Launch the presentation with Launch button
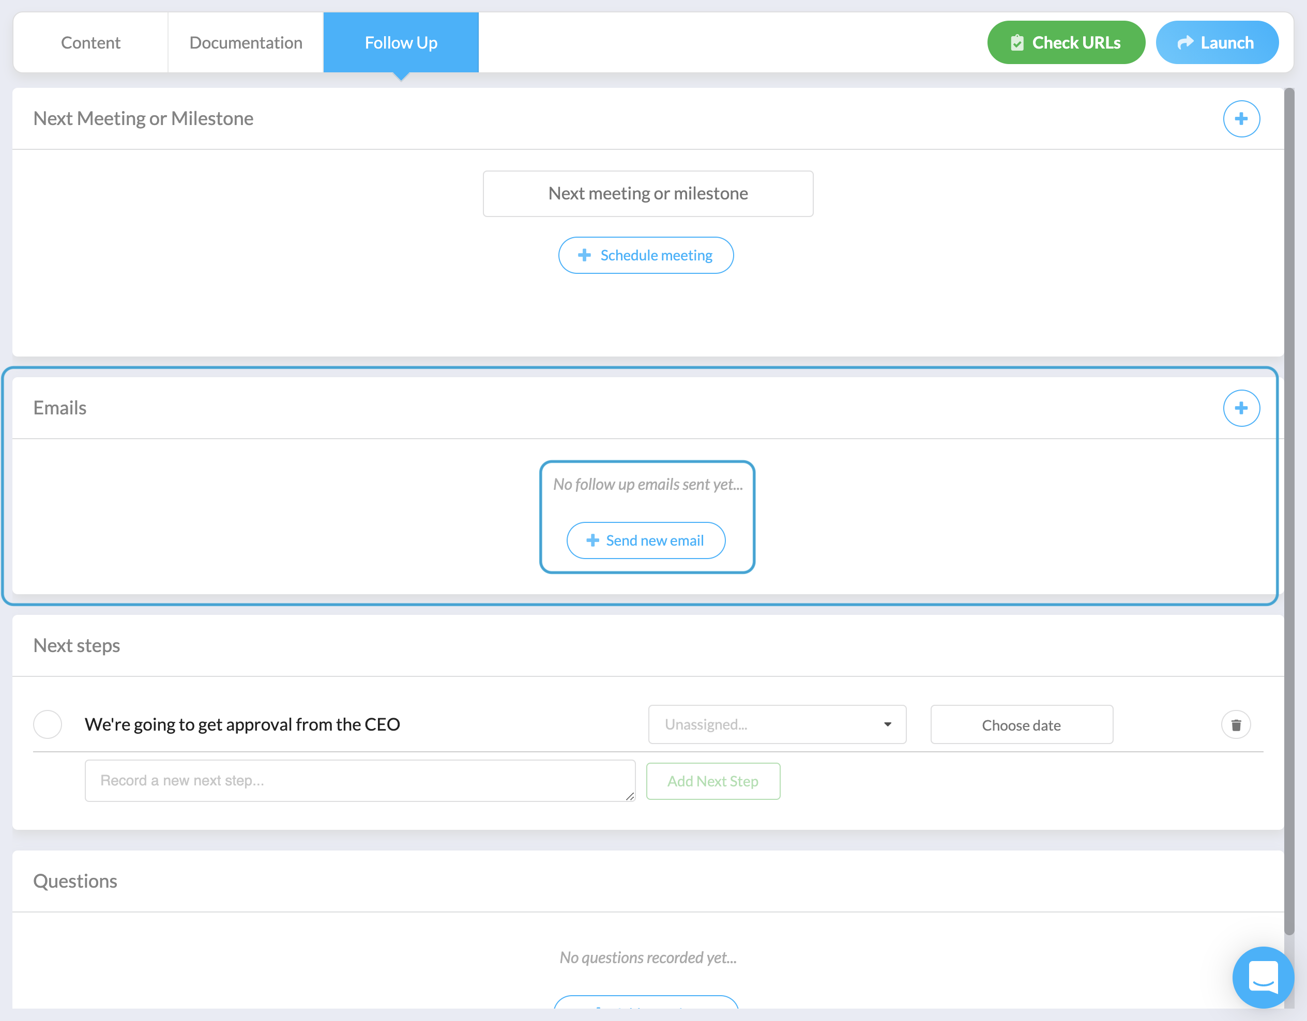Viewport: 1307px width, 1021px height. pos(1217,42)
